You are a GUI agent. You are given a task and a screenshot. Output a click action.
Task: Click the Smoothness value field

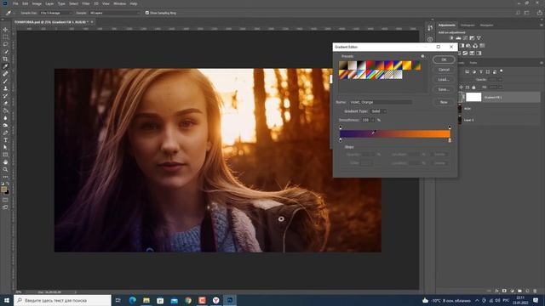pyautogui.click(x=365, y=120)
